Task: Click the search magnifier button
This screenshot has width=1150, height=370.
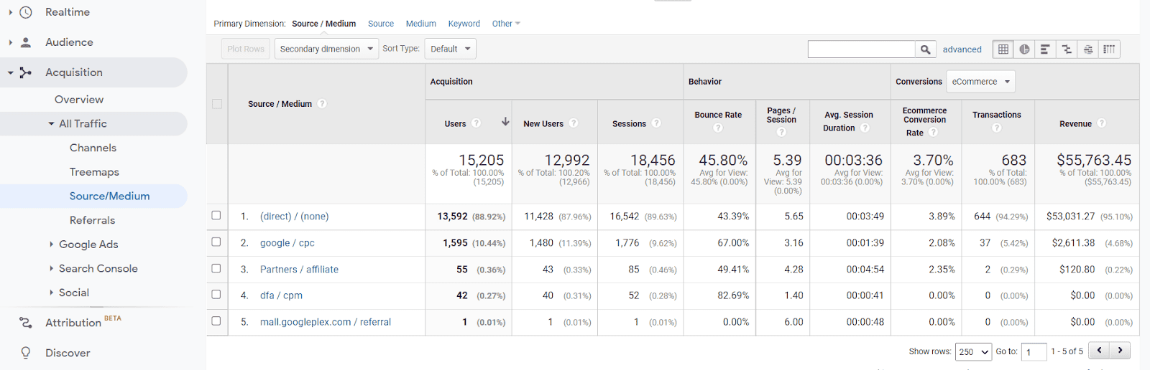Action: coord(925,49)
